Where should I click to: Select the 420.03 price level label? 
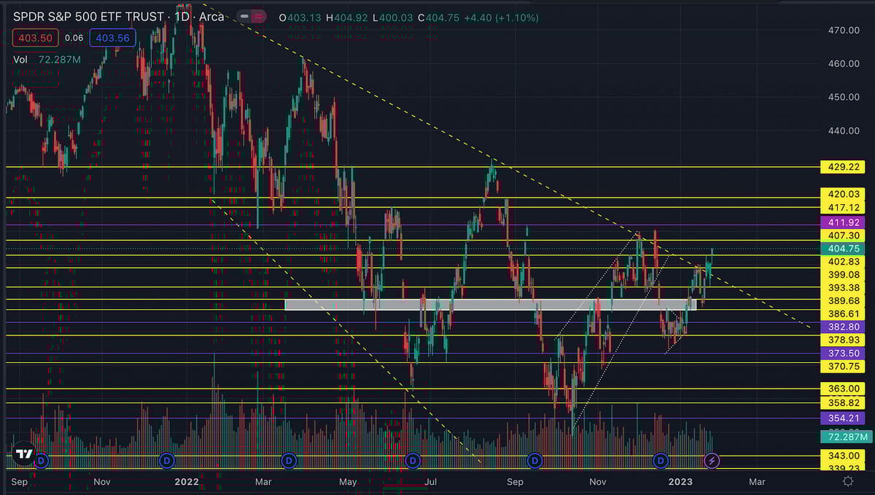[844, 195]
